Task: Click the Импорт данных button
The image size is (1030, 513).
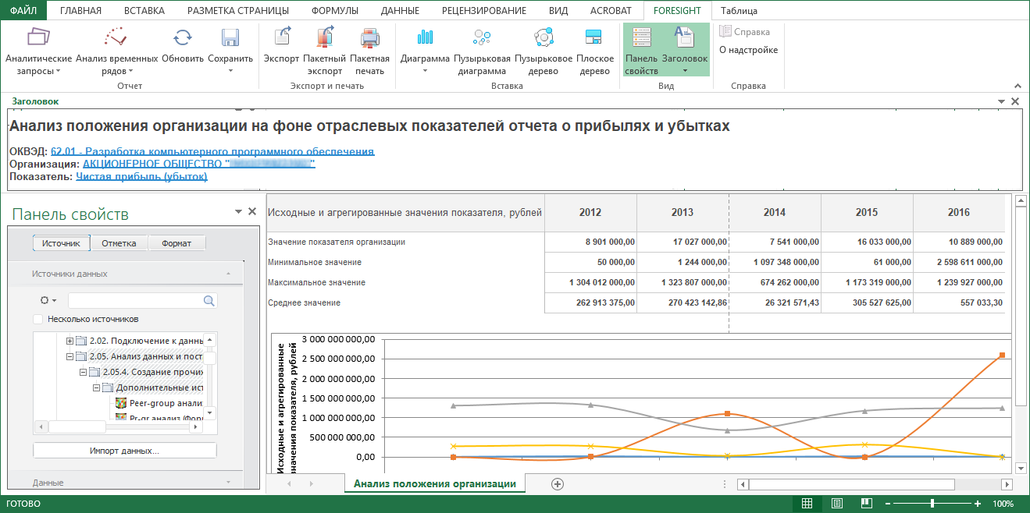Action: click(x=124, y=451)
